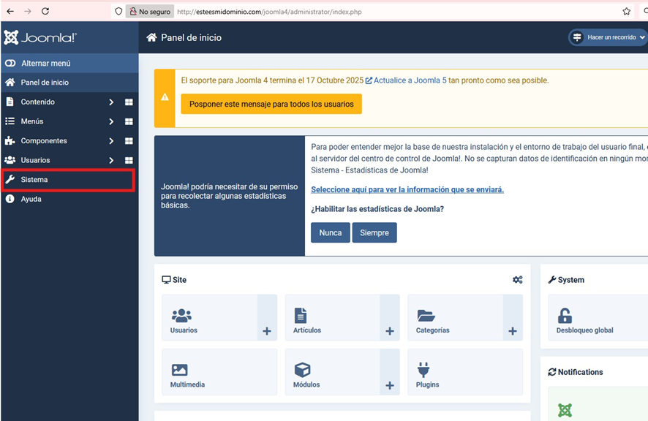
Task: Open Multimedia quick icon in Site panel
Action: (219, 372)
